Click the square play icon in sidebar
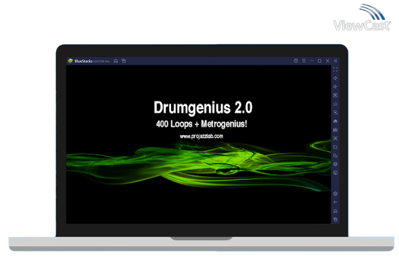 pos(335,95)
